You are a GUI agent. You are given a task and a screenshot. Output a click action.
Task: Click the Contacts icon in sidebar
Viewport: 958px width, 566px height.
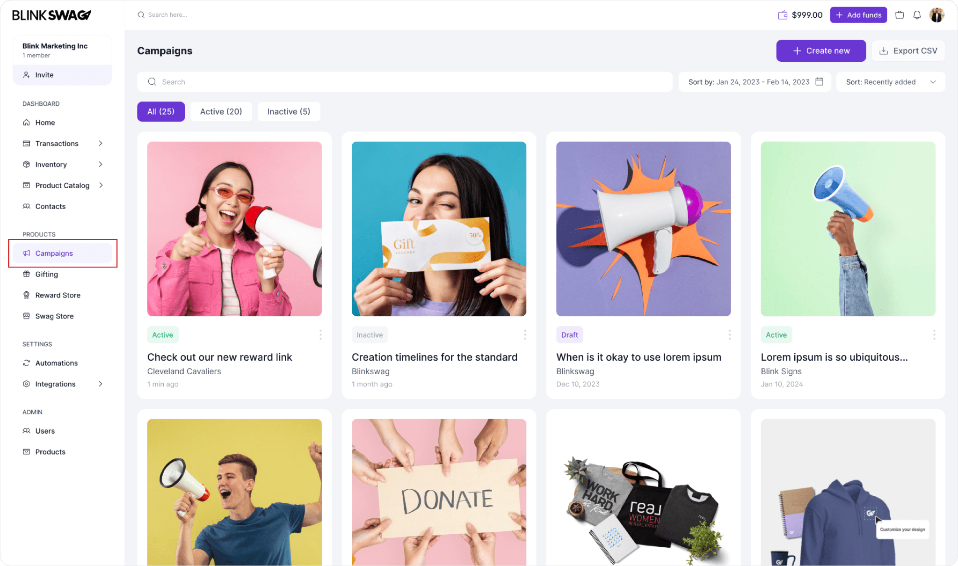(x=26, y=205)
